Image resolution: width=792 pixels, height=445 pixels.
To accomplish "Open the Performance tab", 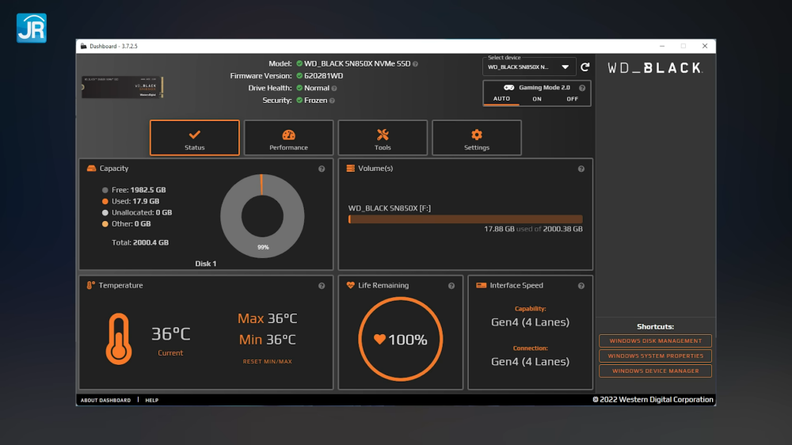I will (288, 139).
